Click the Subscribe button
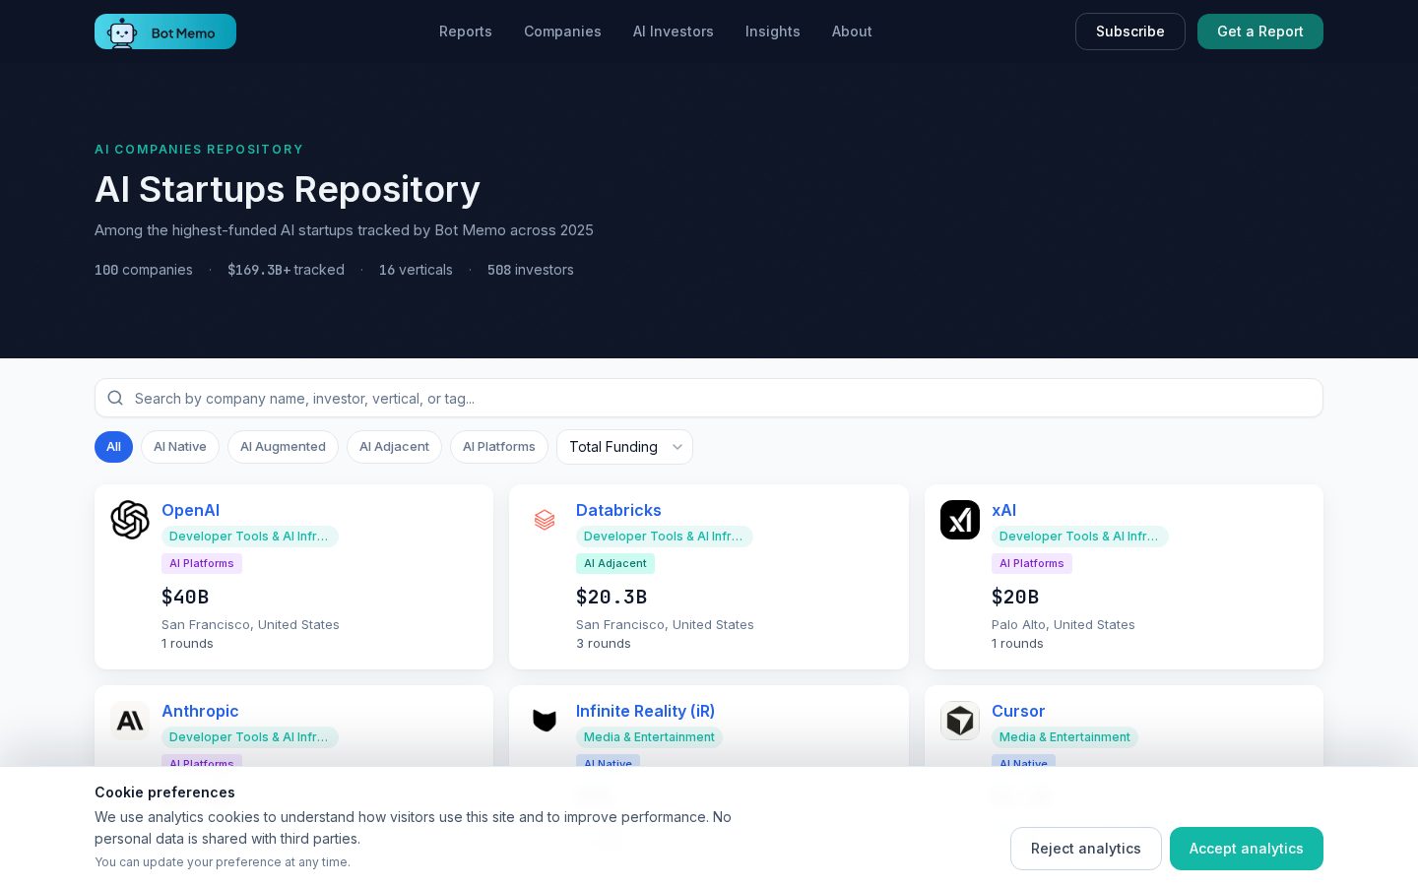1418x886 pixels. pos(1130,32)
